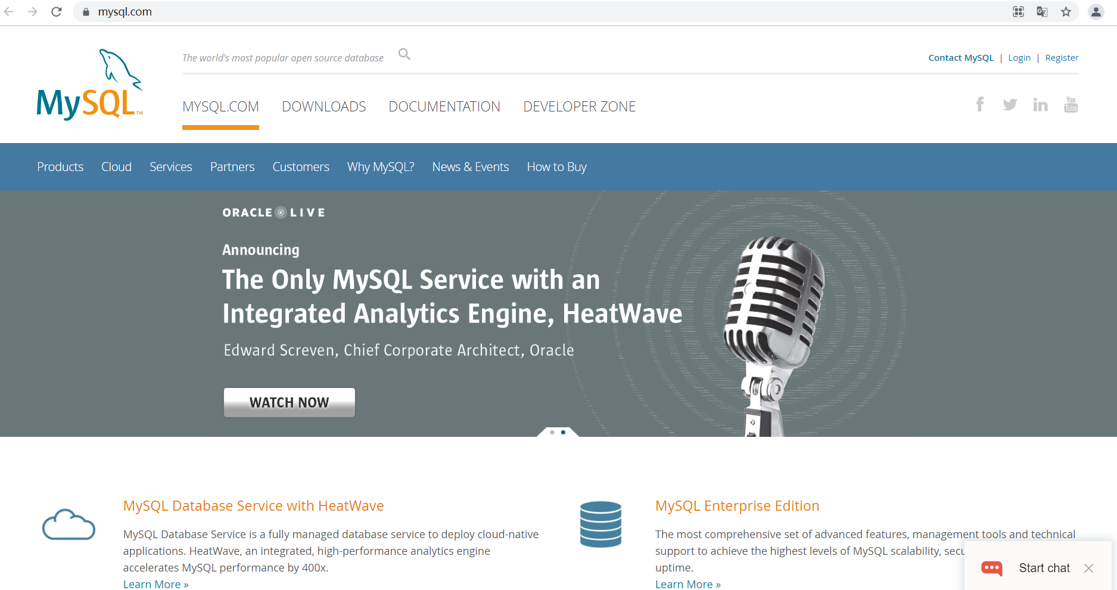Open MySQL's YouTube channel icon
Image resolution: width=1117 pixels, height=590 pixels.
[1071, 104]
